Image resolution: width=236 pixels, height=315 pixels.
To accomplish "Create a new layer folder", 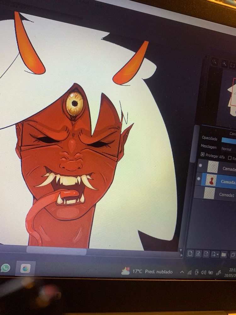I will (x=224, y=255).
